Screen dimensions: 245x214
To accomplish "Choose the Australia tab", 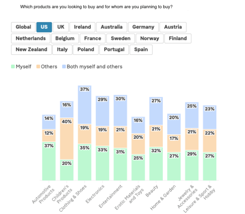I will point(111,27).
